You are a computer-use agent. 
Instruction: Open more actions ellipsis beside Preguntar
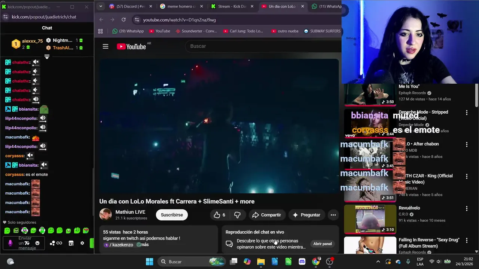[333, 215]
